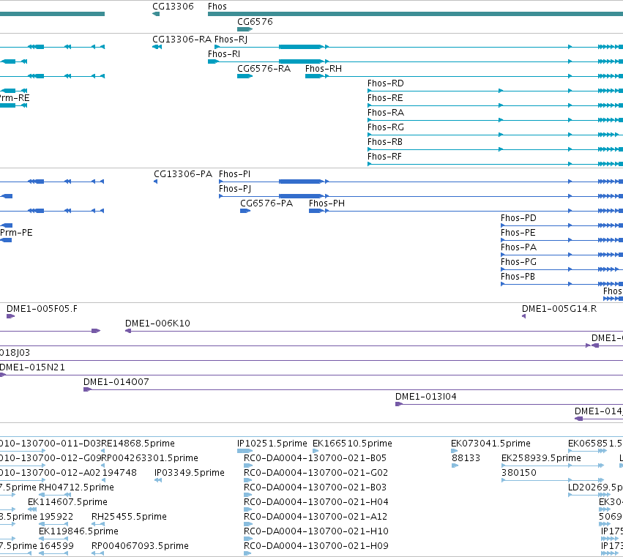Click the Fhos-RE transcript label
Image resolution: width=623 pixels, height=557 pixels.
pyautogui.click(x=385, y=98)
